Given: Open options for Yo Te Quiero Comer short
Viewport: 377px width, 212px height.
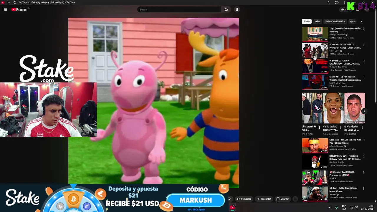Looking at the screenshot, I should (x=341, y=128).
